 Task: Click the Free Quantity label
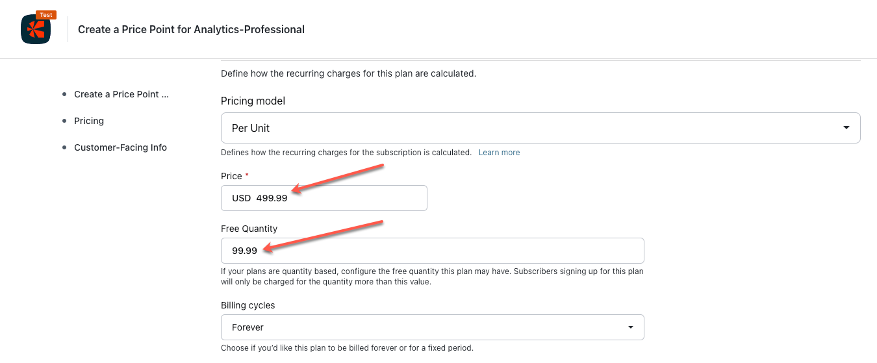[249, 229]
